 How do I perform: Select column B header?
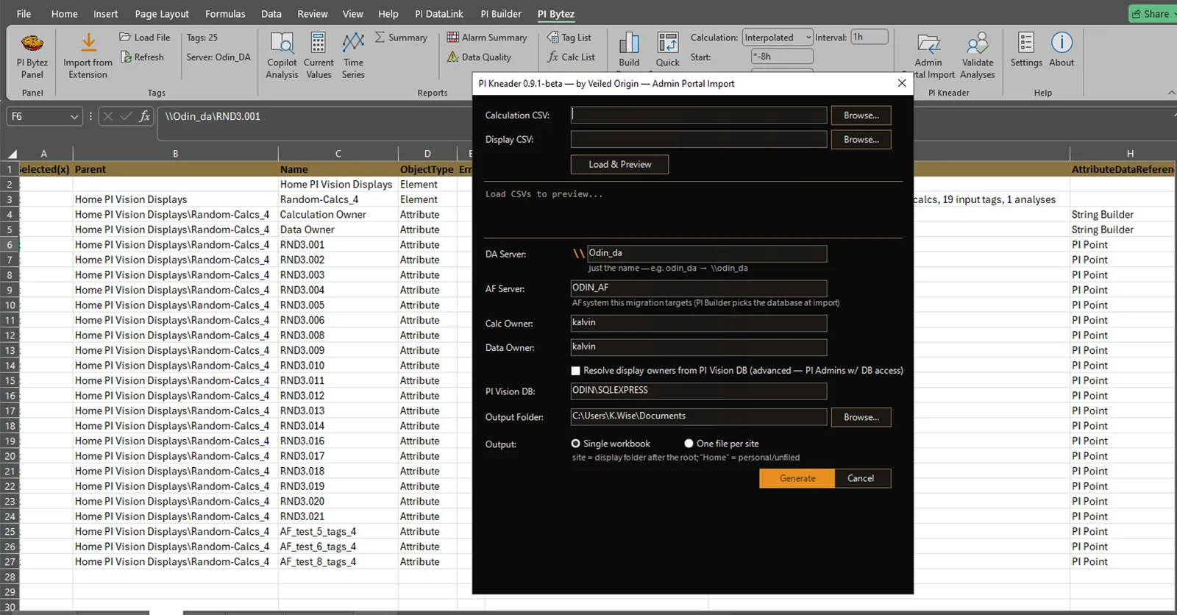click(175, 154)
